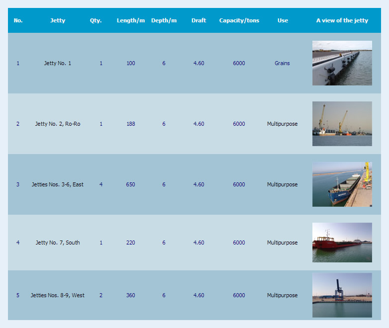Click capacity 6000 in Jetty No. 2 row
This screenshot has width=389, height=328.
(x=239, y=124)
